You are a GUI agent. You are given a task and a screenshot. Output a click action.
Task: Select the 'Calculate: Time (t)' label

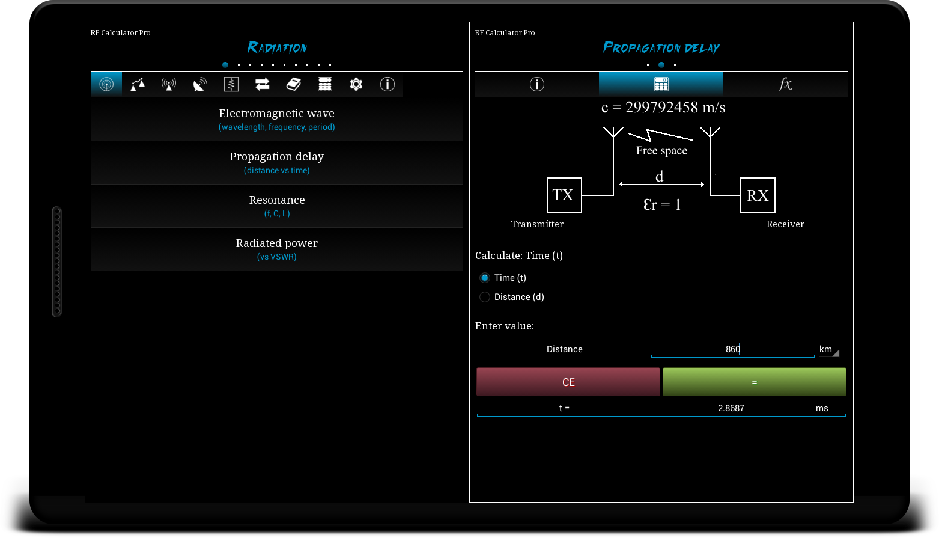(x=519, y=255)
